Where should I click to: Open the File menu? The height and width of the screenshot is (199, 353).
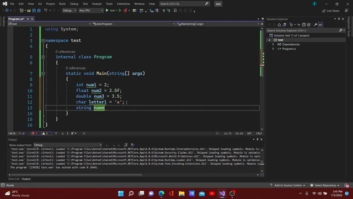(x=12, y=4)
